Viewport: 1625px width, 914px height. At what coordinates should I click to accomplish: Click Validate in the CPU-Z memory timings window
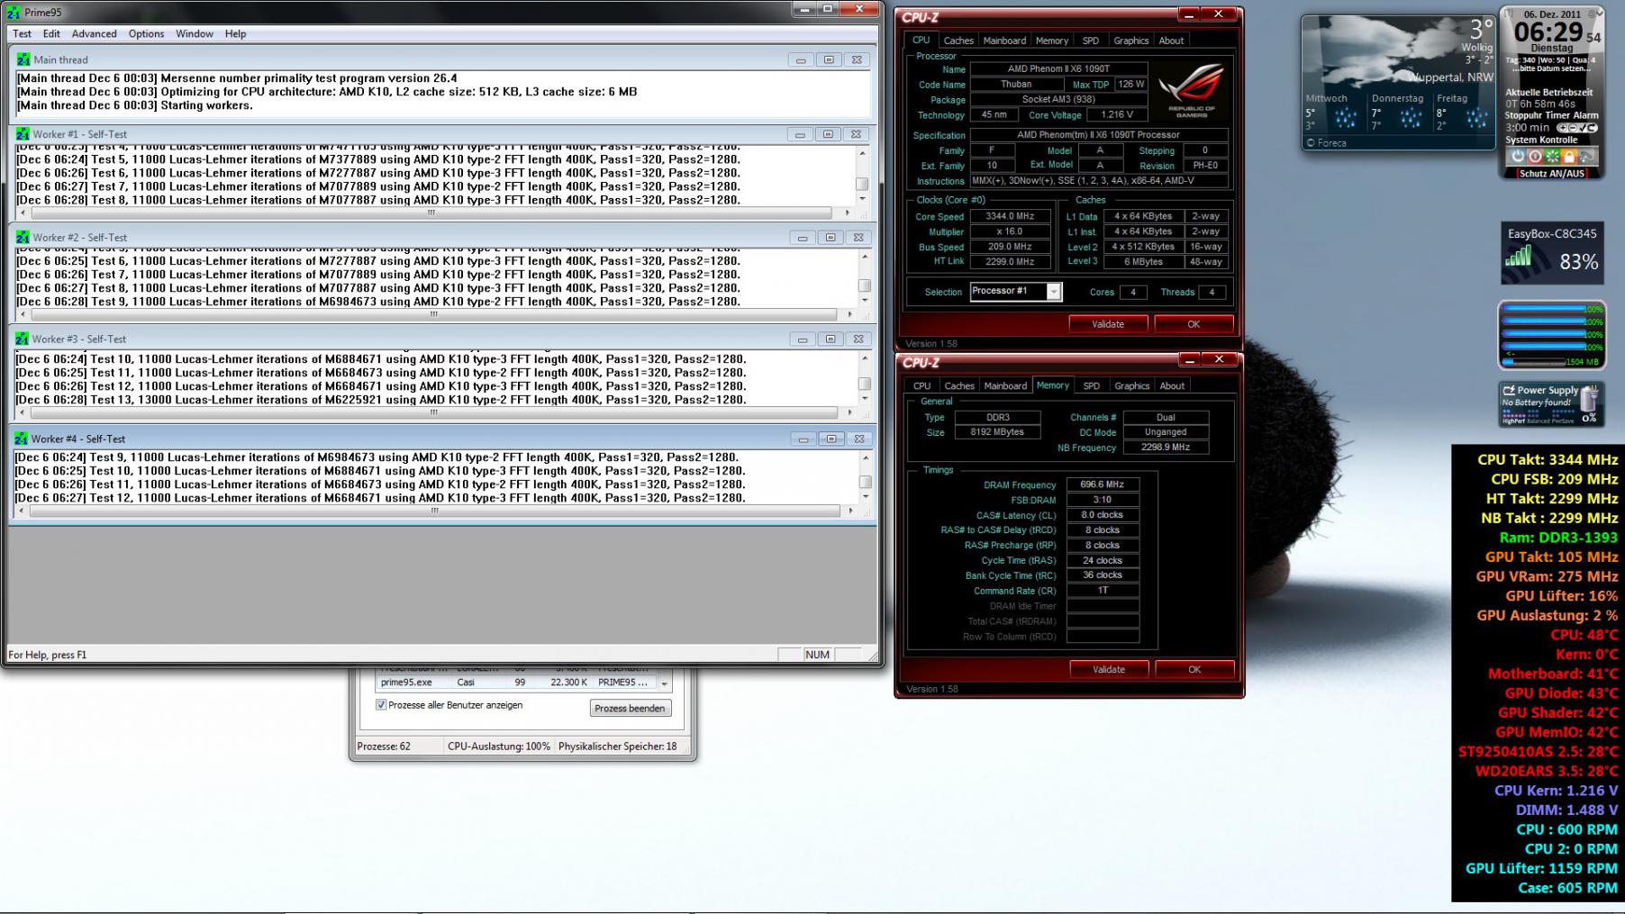[1109, 669]
